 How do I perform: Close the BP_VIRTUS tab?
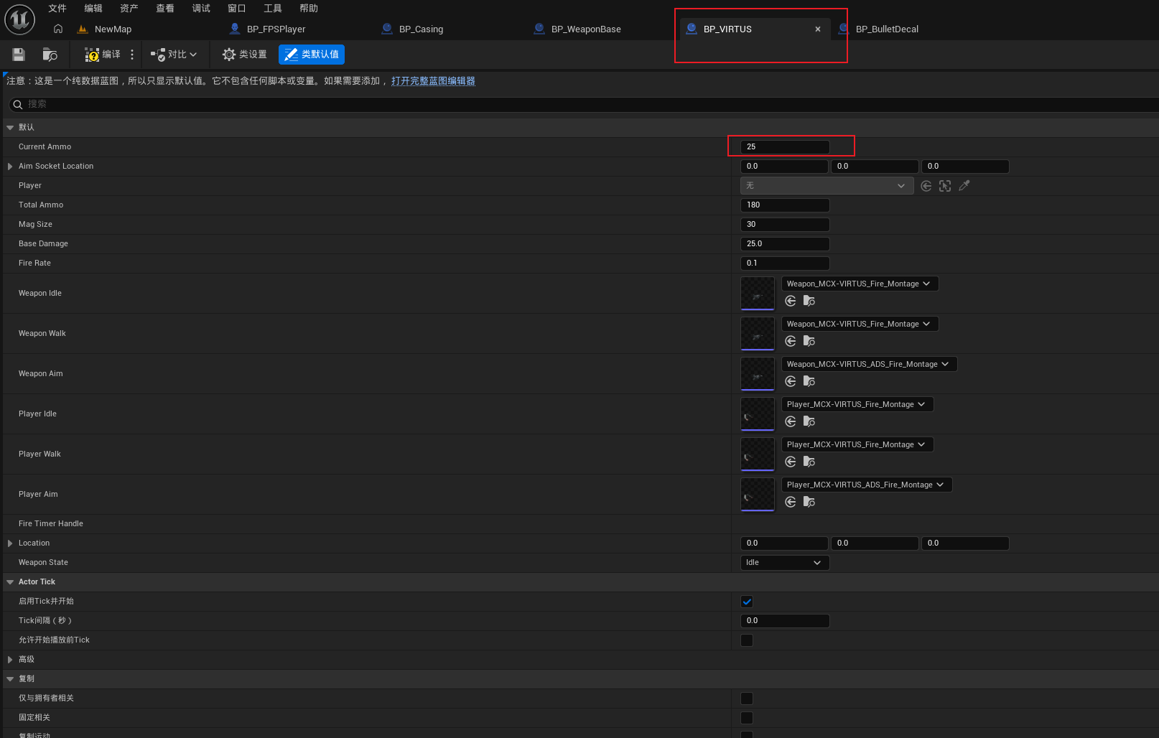click(818, 29)
